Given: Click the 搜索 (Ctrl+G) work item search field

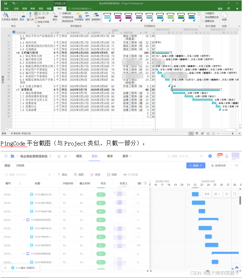Looking at the screenshot, I should pos(28,175).
